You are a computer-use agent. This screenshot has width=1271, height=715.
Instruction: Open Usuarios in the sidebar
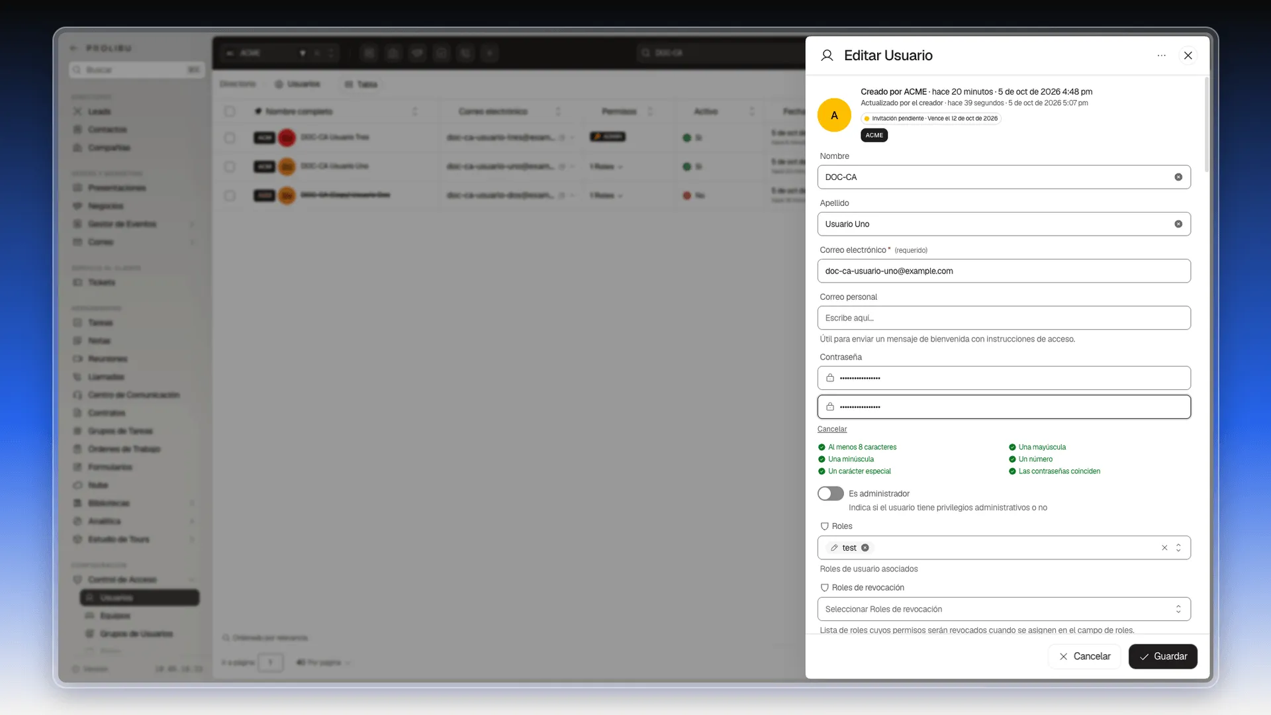[140, 598]
